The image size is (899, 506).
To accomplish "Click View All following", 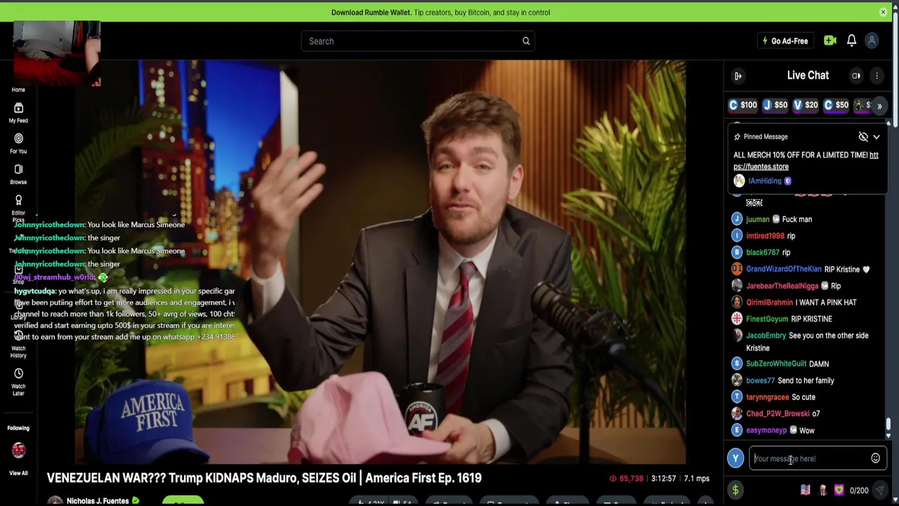I will point(18,473).
